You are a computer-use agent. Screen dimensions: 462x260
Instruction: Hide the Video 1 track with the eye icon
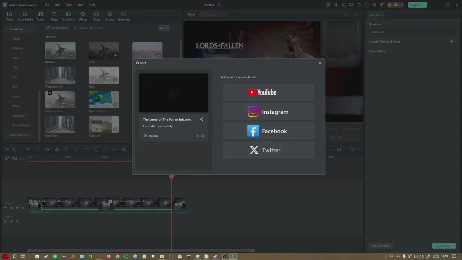(17, 208)
